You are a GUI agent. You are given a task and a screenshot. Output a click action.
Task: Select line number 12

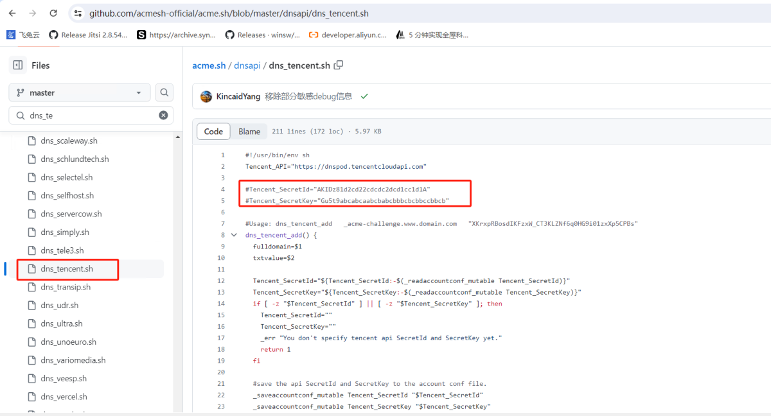click(x=221, y=281)
